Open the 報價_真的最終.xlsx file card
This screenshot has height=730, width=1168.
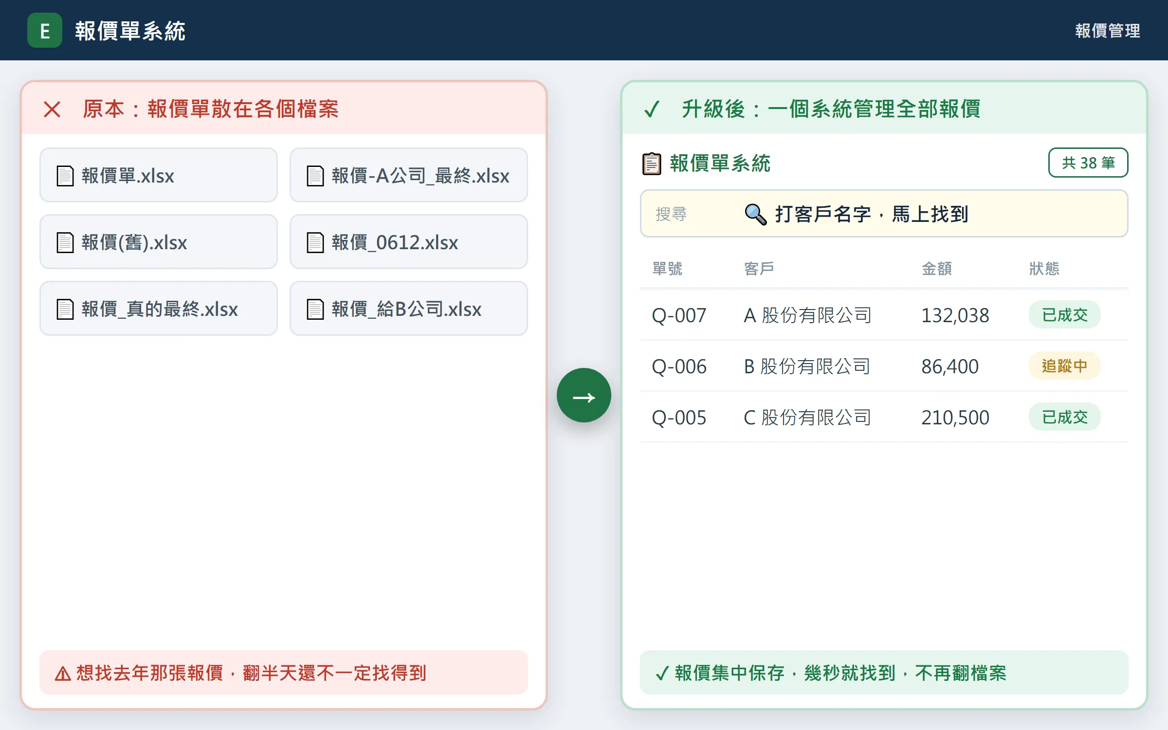click(x=159, y=309)
